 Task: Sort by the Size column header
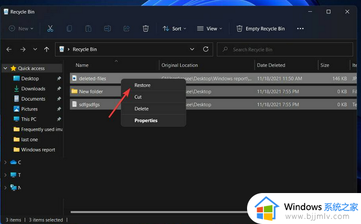tap(325, 65)
